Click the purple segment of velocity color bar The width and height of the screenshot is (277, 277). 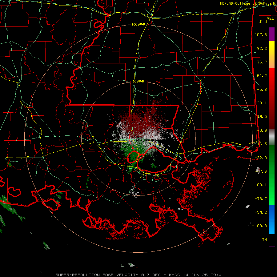click(x=272, y=34)
